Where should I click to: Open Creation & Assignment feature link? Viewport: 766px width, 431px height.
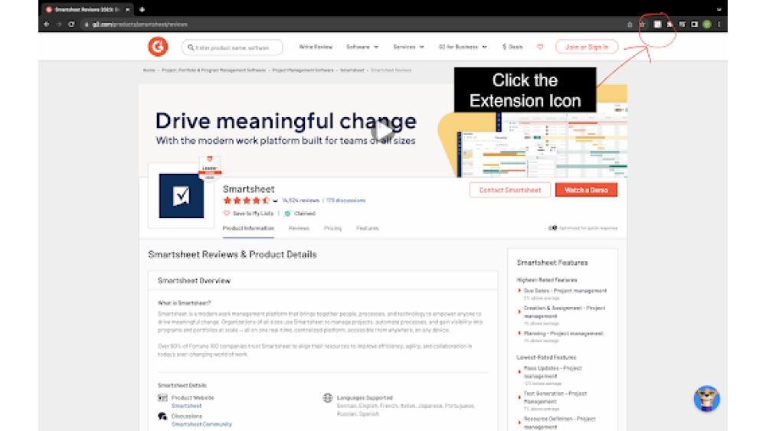(x=565, y=312)
